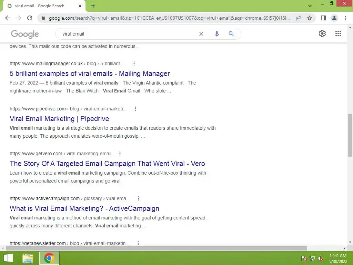This screenshot has width=353, height=265.
Task: Click the Chrome taskbar icon
Action: point(49,258)
